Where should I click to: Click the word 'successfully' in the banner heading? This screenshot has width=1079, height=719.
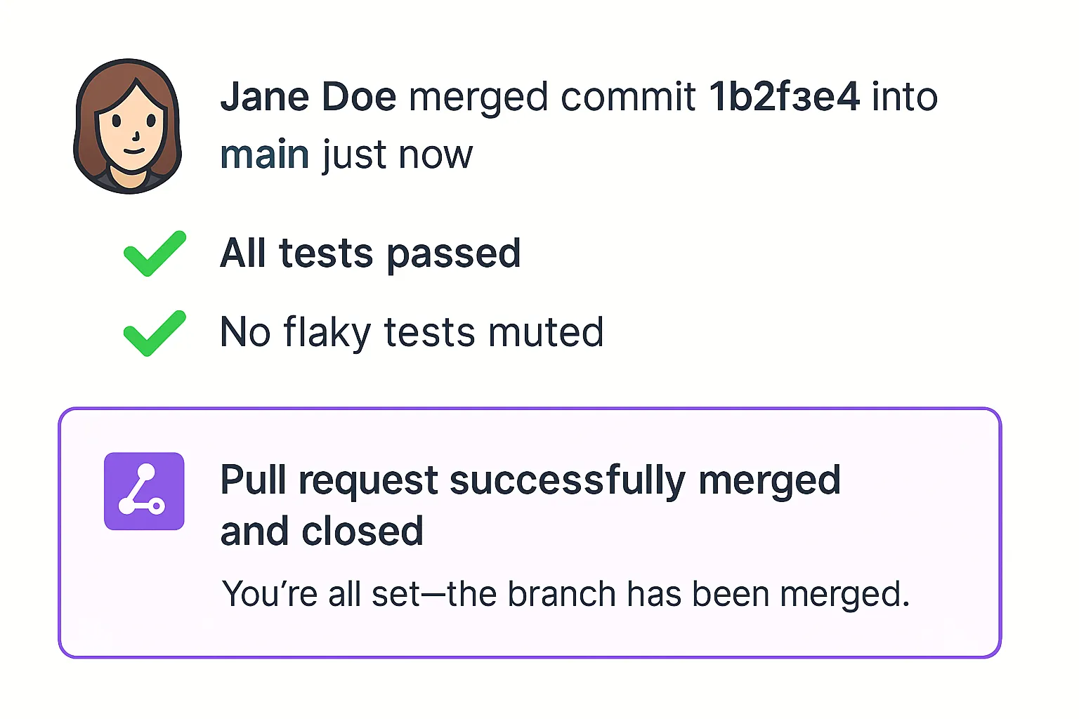pyautogui.click(x=568, y=481)
